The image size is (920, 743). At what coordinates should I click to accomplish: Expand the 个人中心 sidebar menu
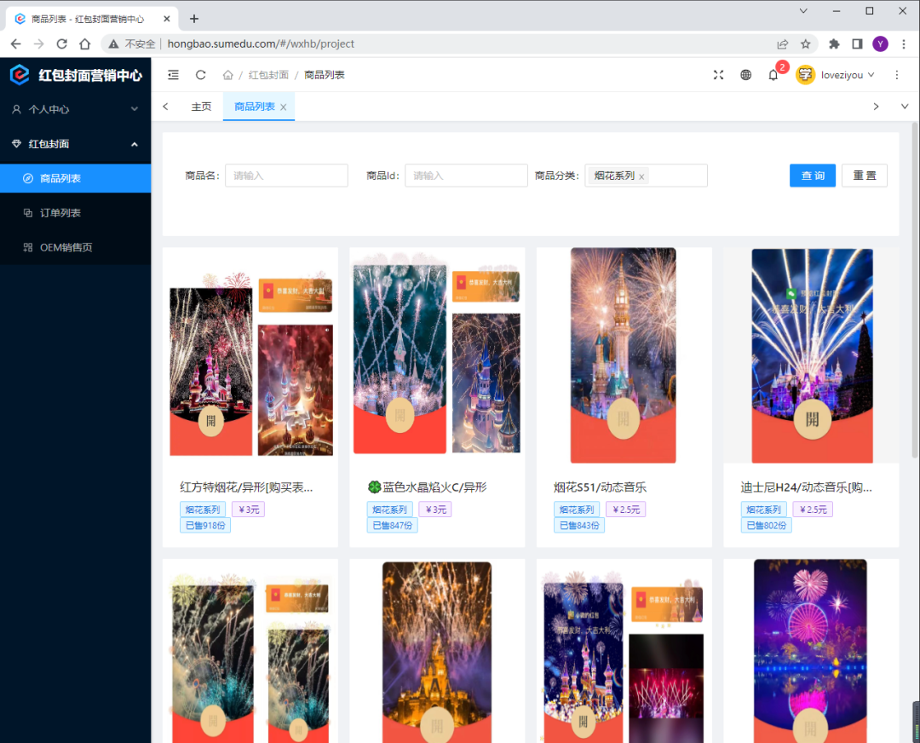pyautogui.click(x=75, y=109)
